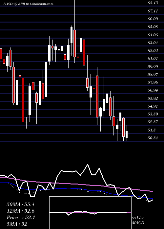Select the 51.8 price axis label
The width and height of the screenshot is (164, 229).
[152, 130]
